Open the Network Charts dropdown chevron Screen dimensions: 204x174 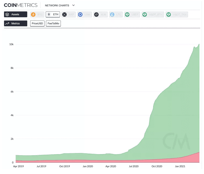pos(73,5)
